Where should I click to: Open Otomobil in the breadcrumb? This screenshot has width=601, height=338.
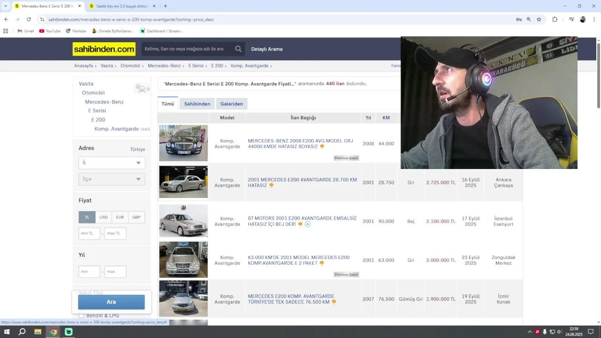tap(131, 66)
